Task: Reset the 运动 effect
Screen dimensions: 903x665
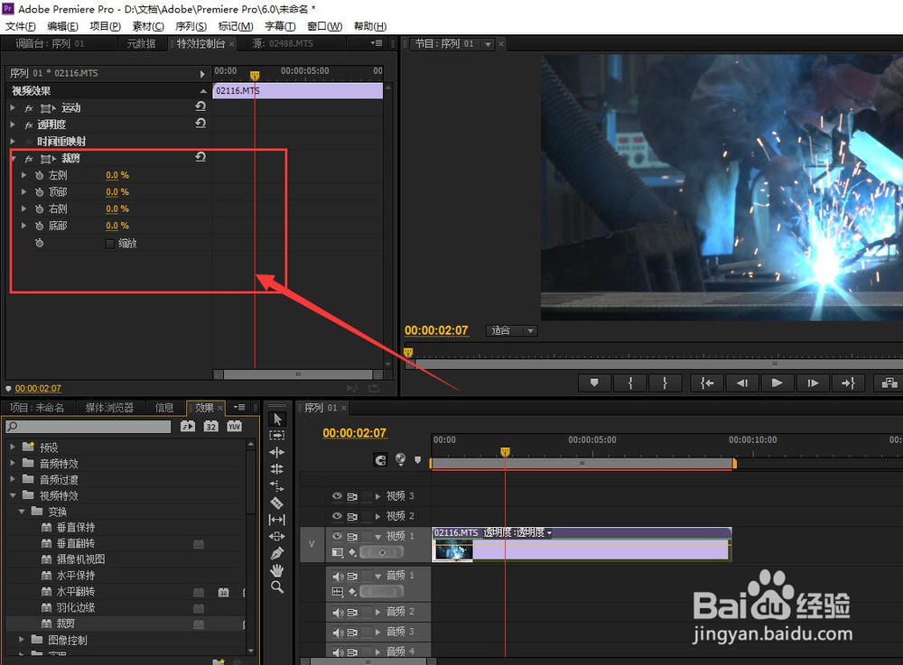Action: pyautogui.click(x=200, y=106)
